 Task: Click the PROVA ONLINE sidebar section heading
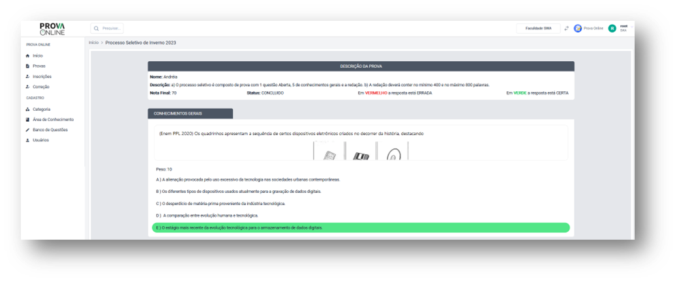click(x=38, y=44)
